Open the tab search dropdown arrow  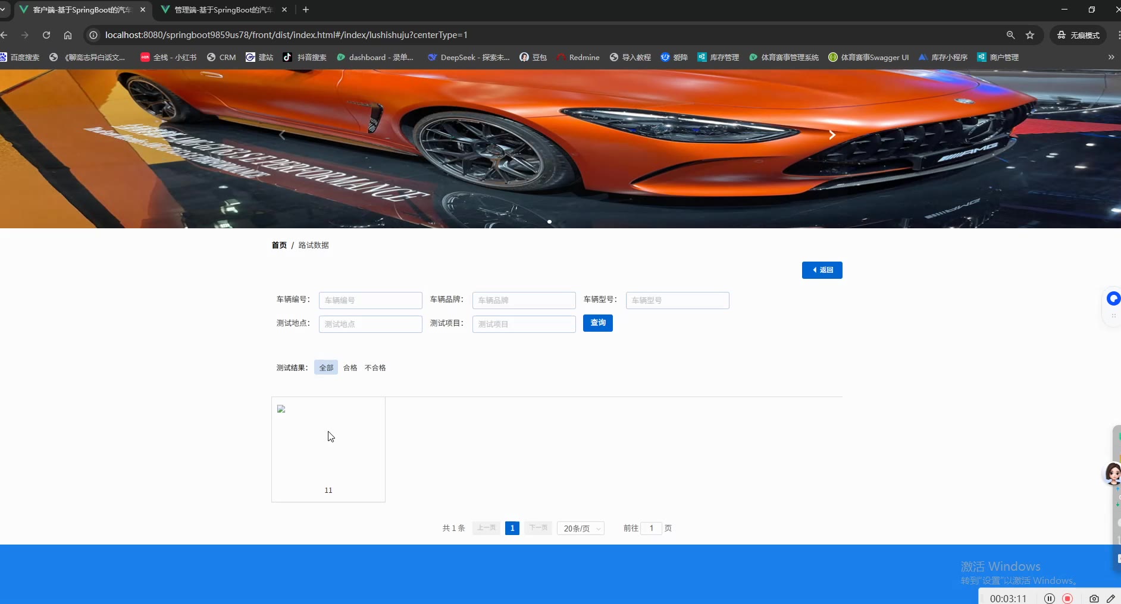[3, 10]
